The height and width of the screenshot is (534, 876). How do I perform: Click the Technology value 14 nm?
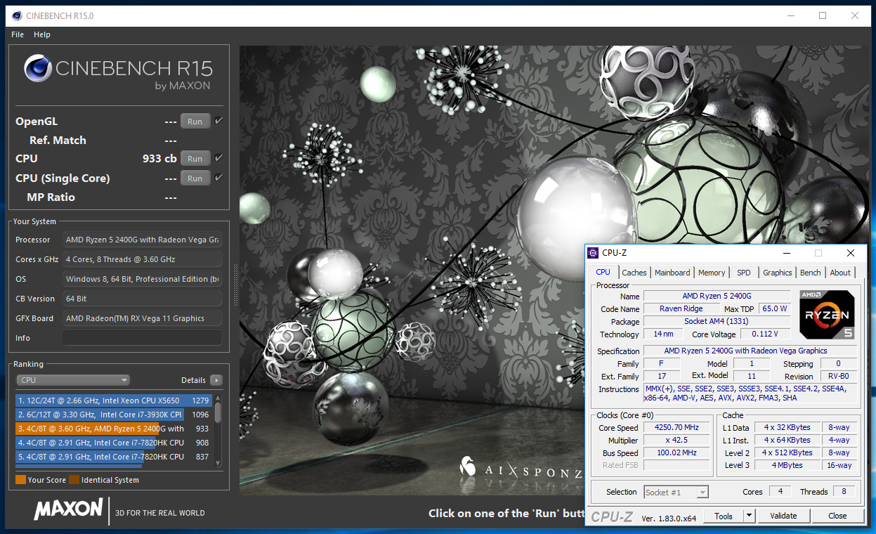(x=662, y=334)
